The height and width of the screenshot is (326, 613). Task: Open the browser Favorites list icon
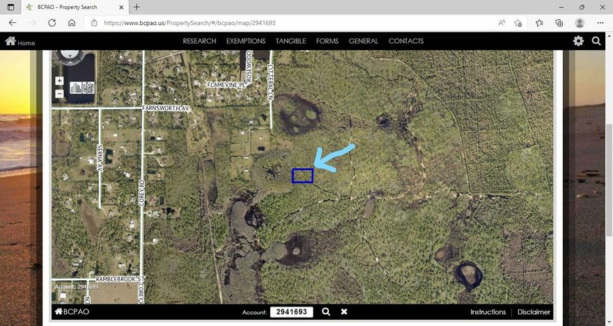tap(539, 23)
